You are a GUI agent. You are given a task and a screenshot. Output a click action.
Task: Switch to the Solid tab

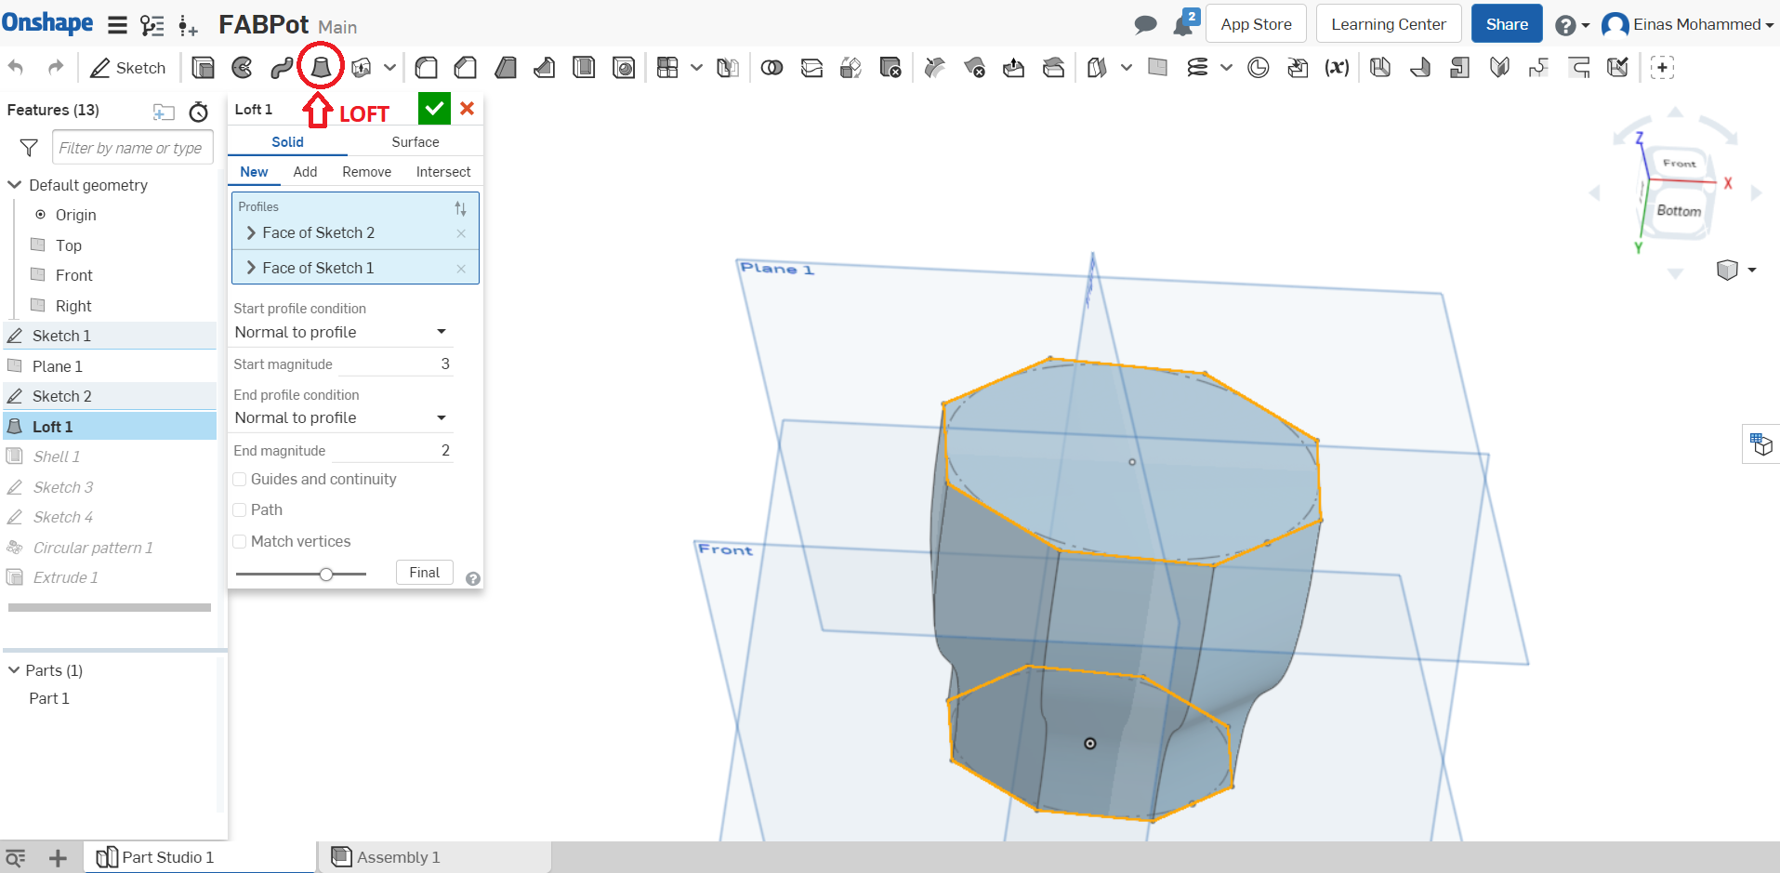[287, 142]
